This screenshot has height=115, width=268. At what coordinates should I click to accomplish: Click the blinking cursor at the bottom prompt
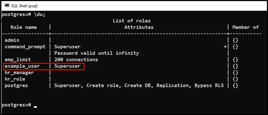click(x=35, y=107)
